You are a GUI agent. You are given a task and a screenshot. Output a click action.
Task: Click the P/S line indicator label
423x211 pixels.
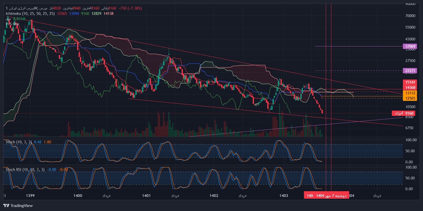point(13,24)
